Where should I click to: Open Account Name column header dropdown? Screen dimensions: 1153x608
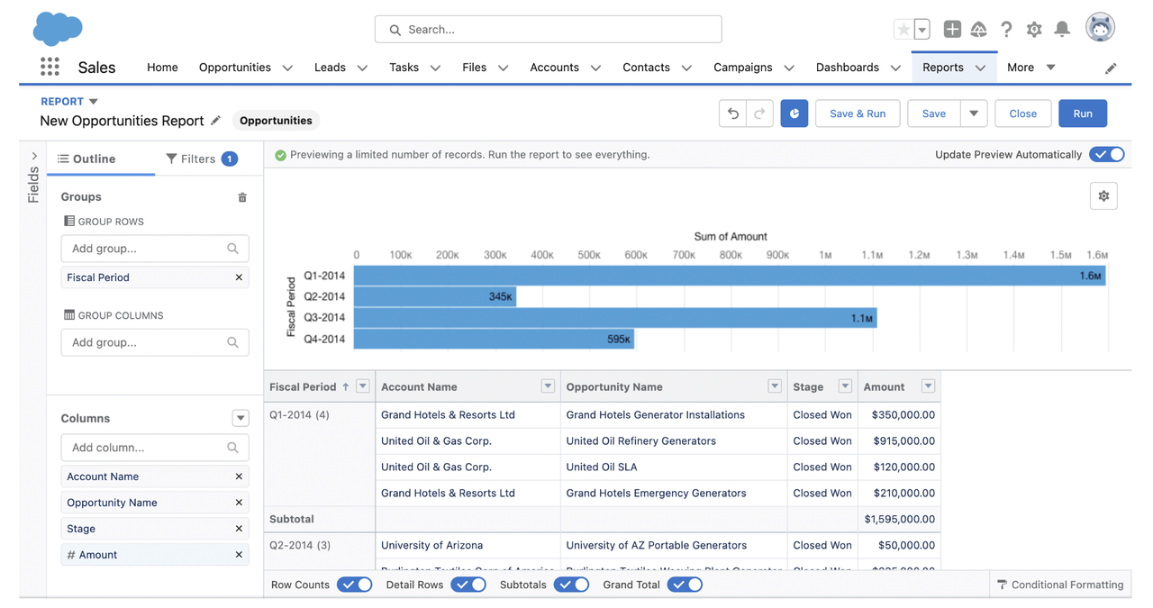548,386
